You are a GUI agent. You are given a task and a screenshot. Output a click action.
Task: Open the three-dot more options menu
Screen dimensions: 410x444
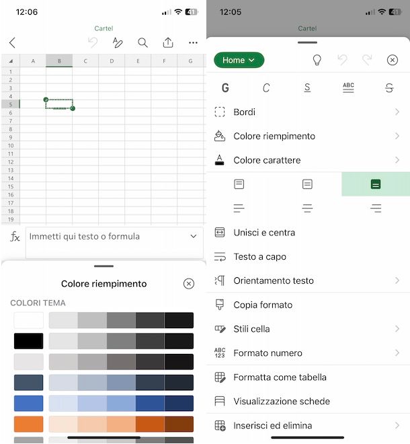[x=193, y=43]
